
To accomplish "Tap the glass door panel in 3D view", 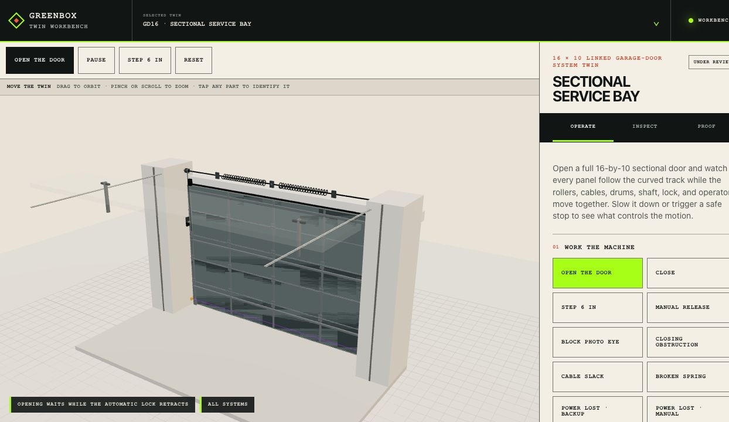I will [x=275, y=270].
